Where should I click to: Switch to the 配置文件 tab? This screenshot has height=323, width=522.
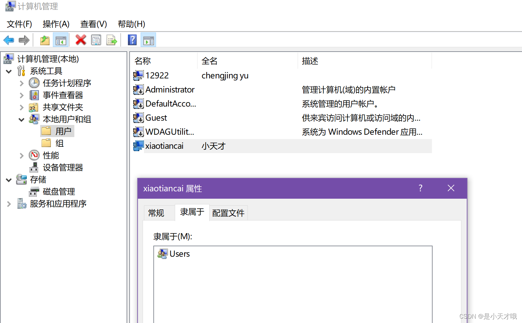point(228,213)
